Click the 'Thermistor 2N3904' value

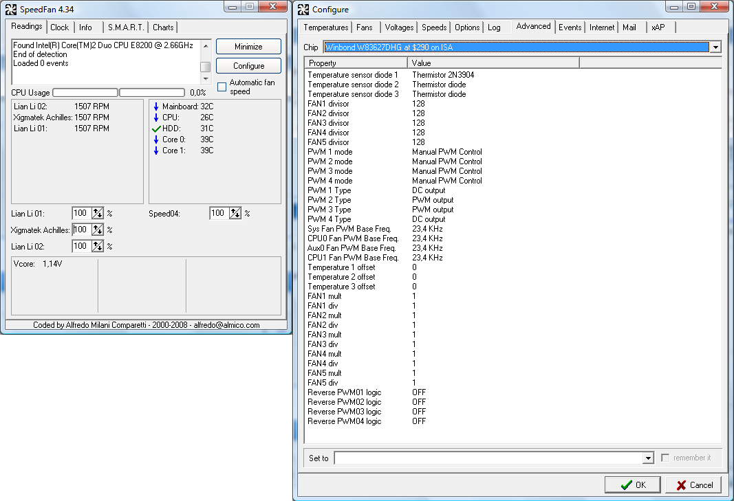[443, 75]
